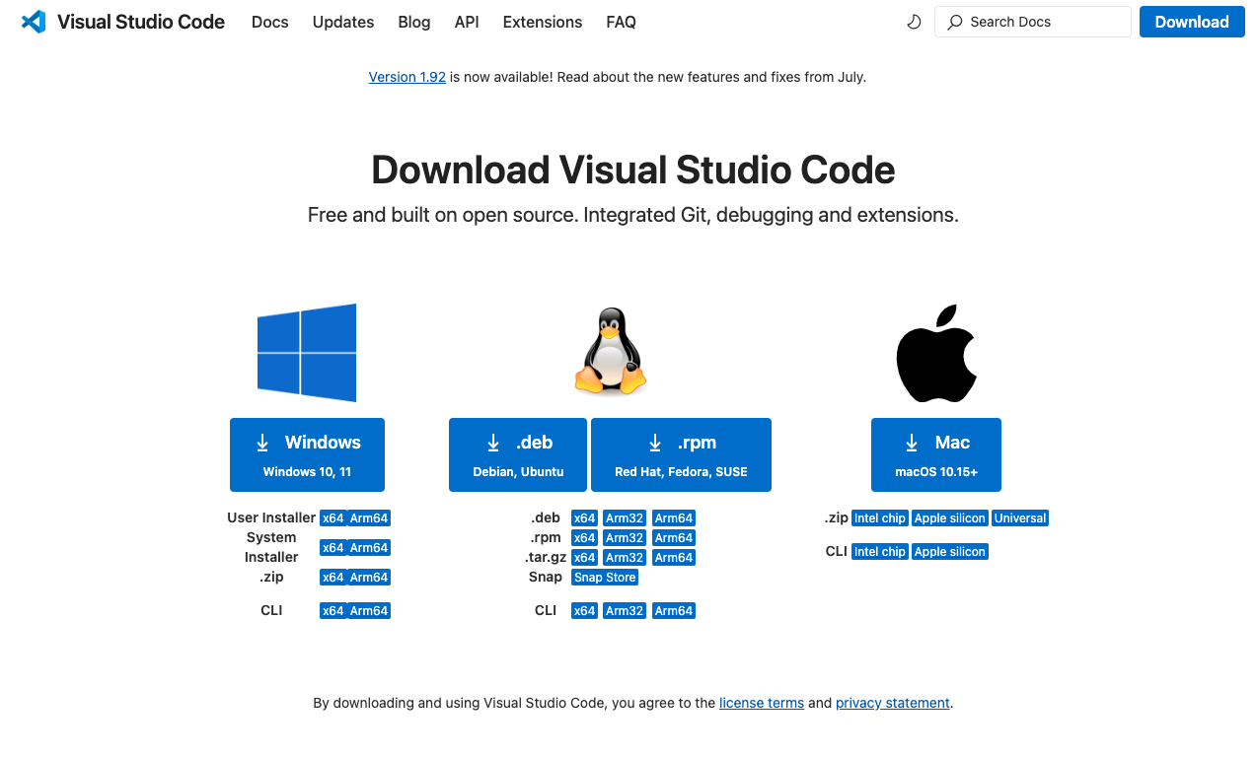Image resolution: width=1257 pixels, height=757 pixels.
Task: Select Apple silicon for Mac CLI
Action: coord(950,552)
